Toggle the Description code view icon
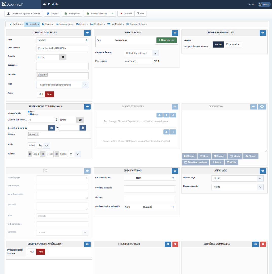272x274 pixels. tap(262, 106)
